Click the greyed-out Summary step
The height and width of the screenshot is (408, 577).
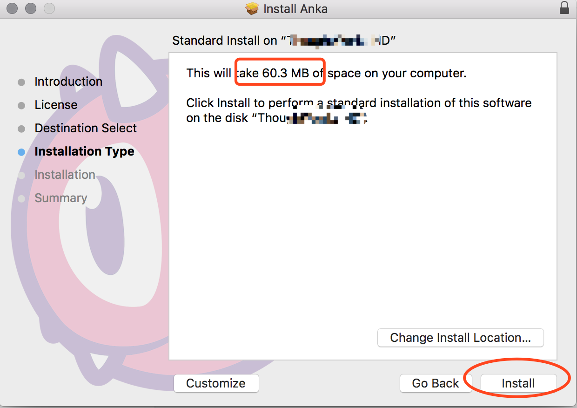pos(61,198)
